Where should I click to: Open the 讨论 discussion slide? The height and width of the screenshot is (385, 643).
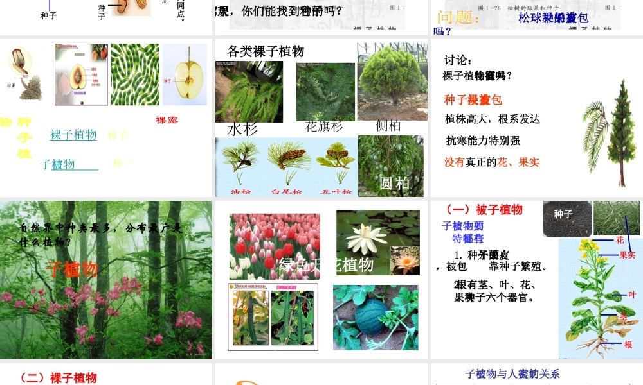click(x=536, y=117)
